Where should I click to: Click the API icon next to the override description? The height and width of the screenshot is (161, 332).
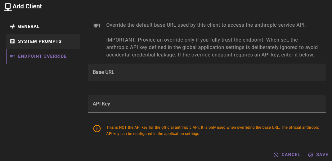[97, 26]
